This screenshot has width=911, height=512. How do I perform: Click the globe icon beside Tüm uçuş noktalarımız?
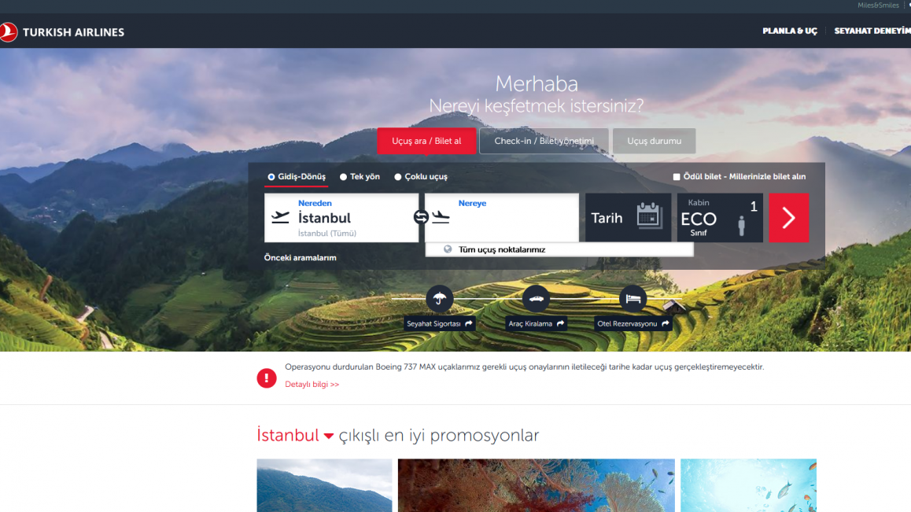pos(448,249)
